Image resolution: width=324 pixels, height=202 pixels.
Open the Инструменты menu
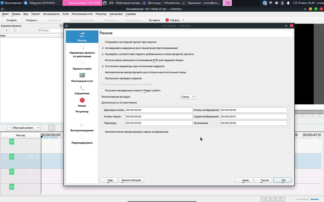(x=51, y=14)
